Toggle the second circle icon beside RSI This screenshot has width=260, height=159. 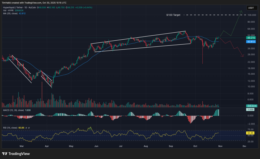tap(29, 128)
